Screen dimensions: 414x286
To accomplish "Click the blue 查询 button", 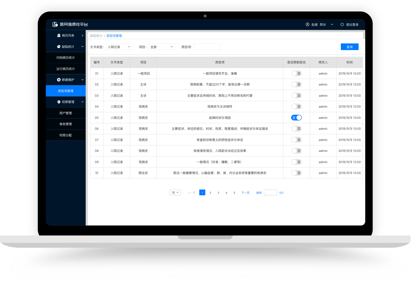I will 350,47.
